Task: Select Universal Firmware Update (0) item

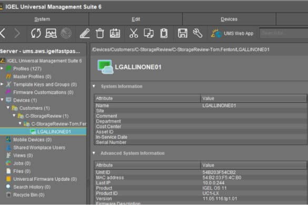Action: (45, 179)
